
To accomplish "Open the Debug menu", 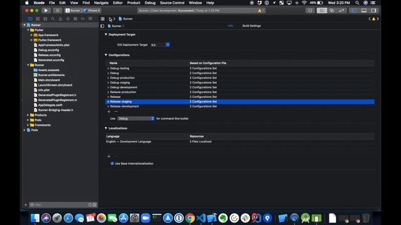I will (x=150, y=2).
